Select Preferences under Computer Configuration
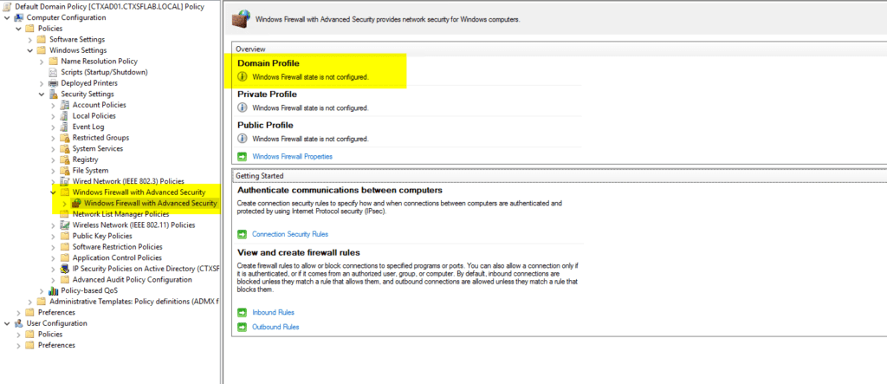 pyautogui.click(x=56, y=312)
